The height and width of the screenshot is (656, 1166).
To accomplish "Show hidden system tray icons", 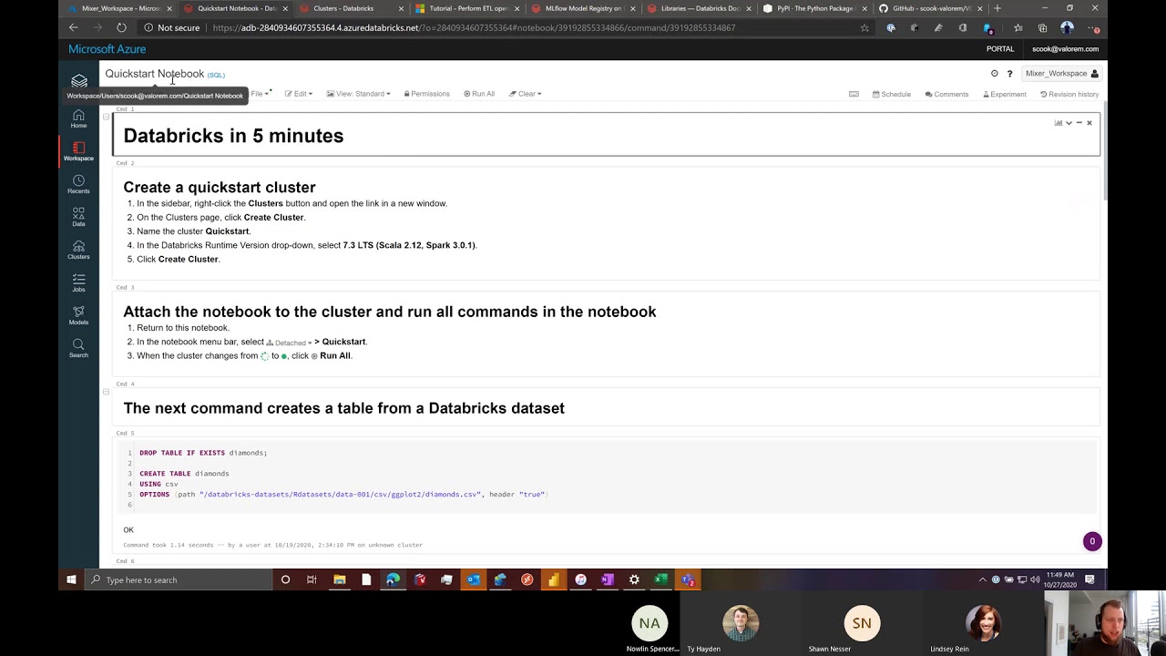I will point(982,579).
